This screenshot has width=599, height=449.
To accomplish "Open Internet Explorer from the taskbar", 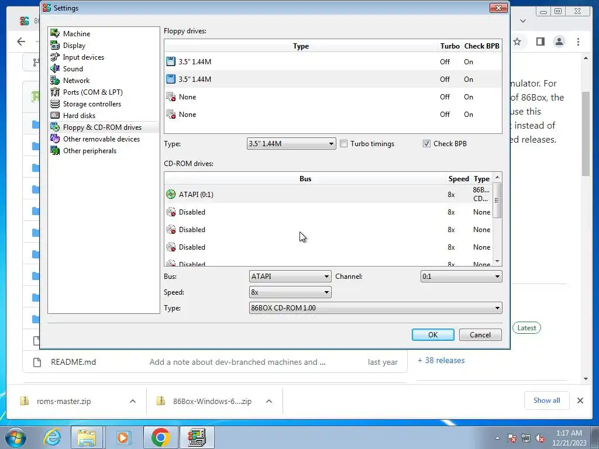I will coord(52,437).
